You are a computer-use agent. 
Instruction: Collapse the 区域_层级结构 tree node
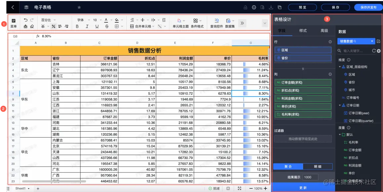tap(340, 67)
